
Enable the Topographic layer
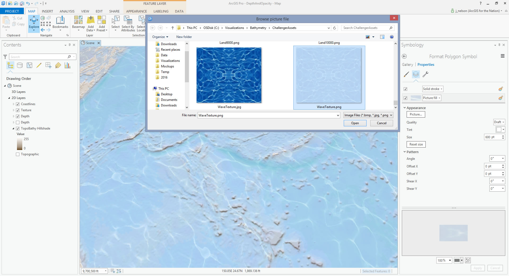18,154
